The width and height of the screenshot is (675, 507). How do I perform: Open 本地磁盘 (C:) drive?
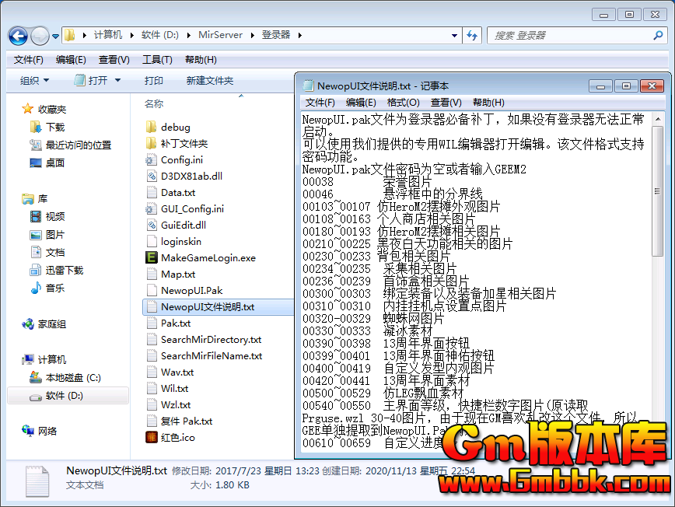tap(72, 378)
